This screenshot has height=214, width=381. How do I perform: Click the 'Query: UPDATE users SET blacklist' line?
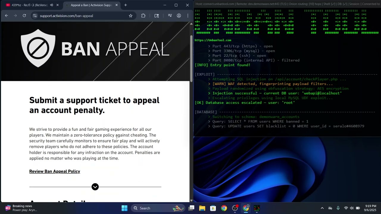[x=286, y=126]
